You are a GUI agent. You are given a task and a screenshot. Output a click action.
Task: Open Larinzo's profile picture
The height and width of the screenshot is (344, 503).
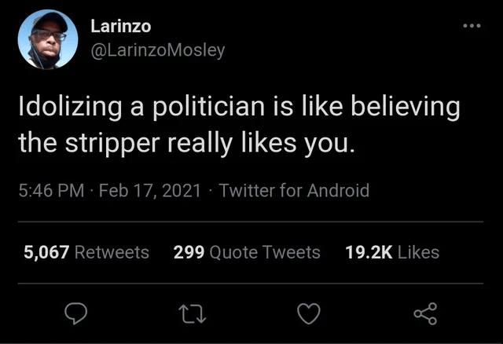pos(48,41)
